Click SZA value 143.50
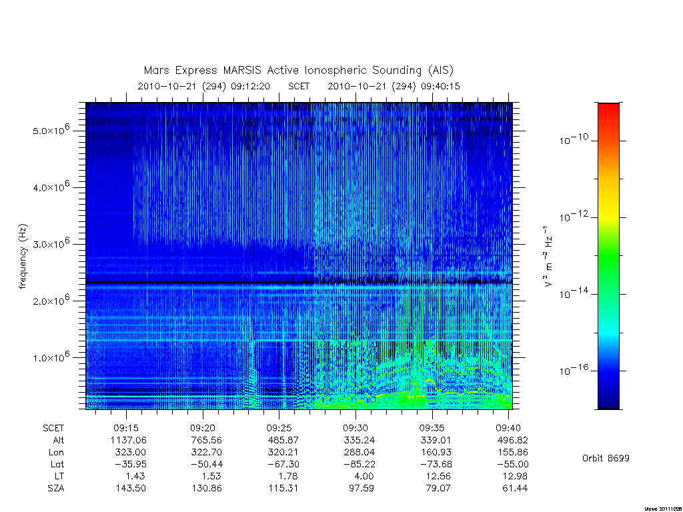The image size is (683, 512). pyautogui.click(x=131, y=489)
